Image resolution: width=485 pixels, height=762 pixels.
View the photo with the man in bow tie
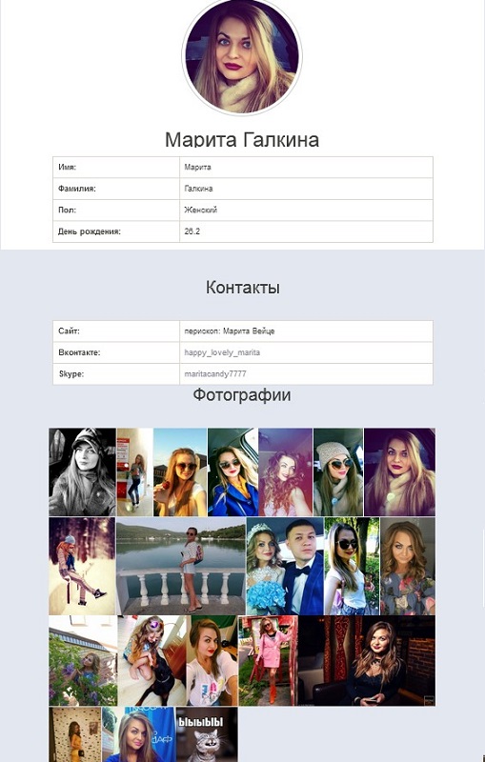[285, 566]
